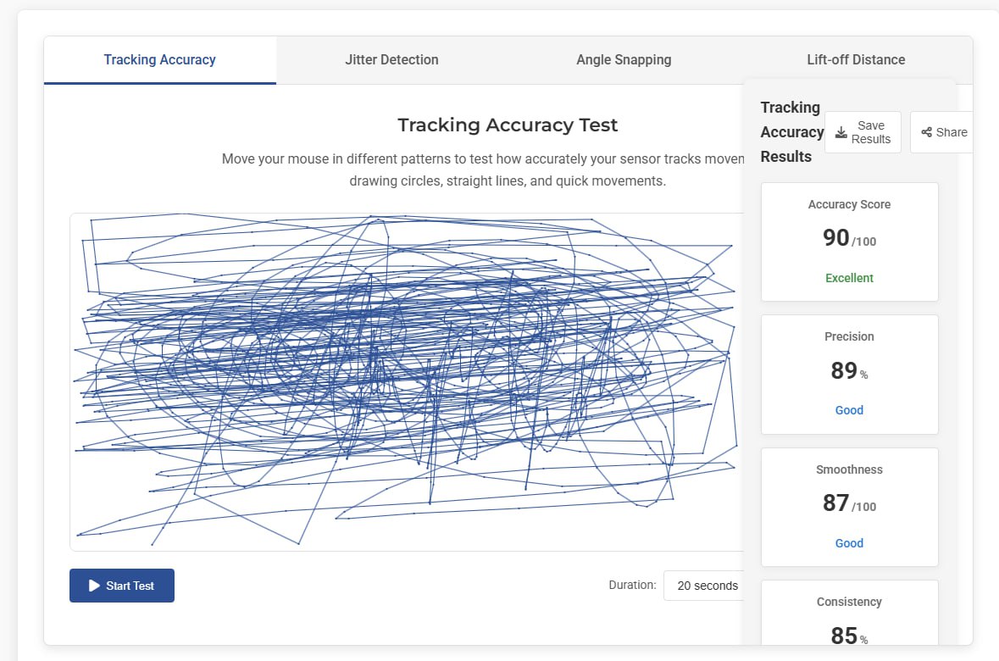Click inside the mouse tracking canvas
Viewport: 999px width, 661px height.
407,381
